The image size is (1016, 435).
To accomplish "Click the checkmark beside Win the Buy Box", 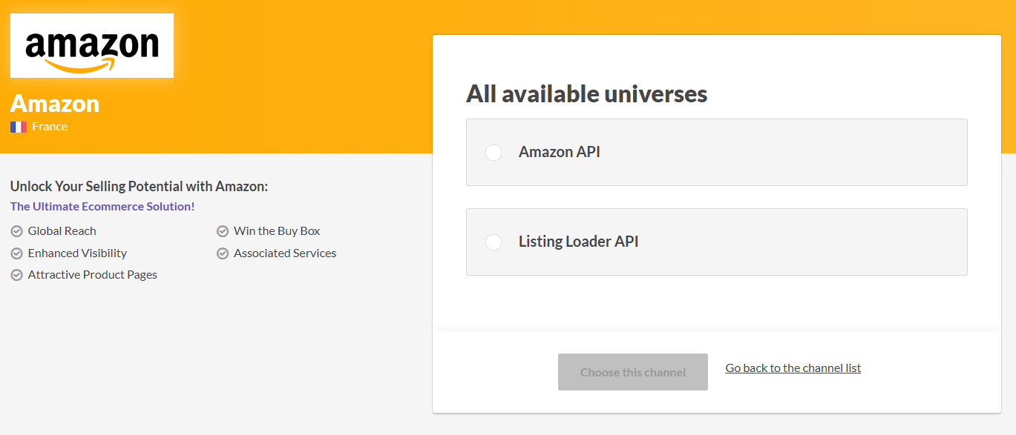I will (222, 230).
